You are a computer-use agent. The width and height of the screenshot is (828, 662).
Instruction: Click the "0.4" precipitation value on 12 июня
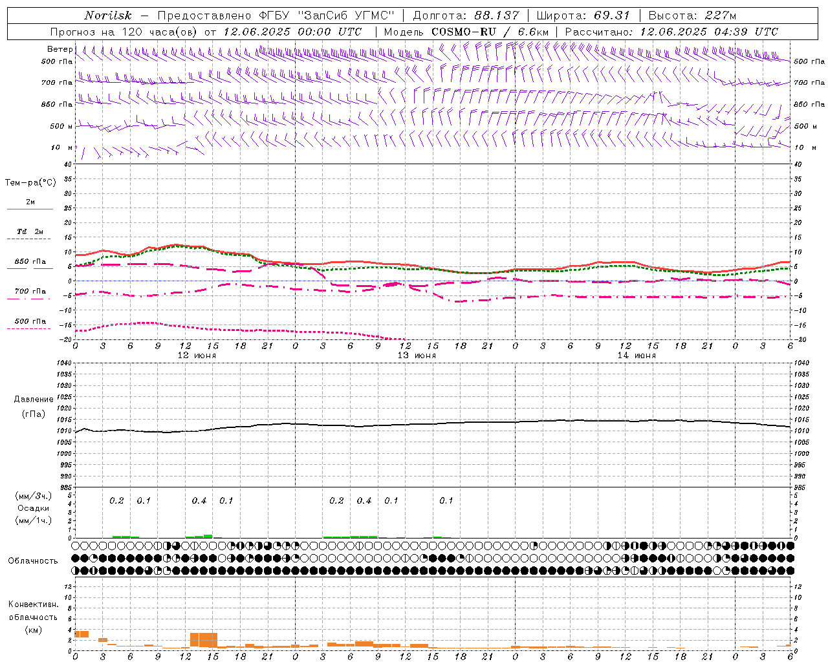pos(199,501)
